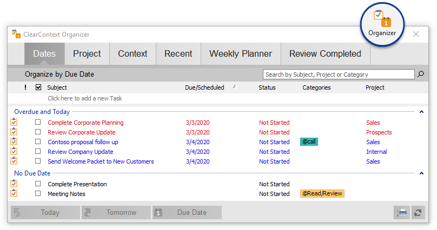This screenshot has height=230, width=437.
Task: Click the search by Subject field
Action: 339,75
